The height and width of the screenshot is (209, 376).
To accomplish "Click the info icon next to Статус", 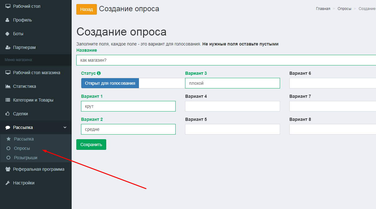I will (x=99, y=74).
